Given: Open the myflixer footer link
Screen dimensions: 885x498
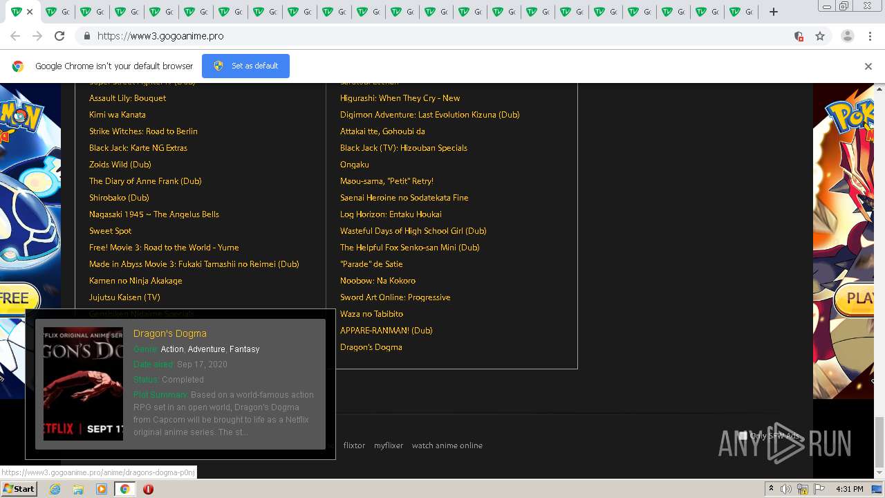Looking at the screenshot, I should pyautogui.click(x=389, y=445).
